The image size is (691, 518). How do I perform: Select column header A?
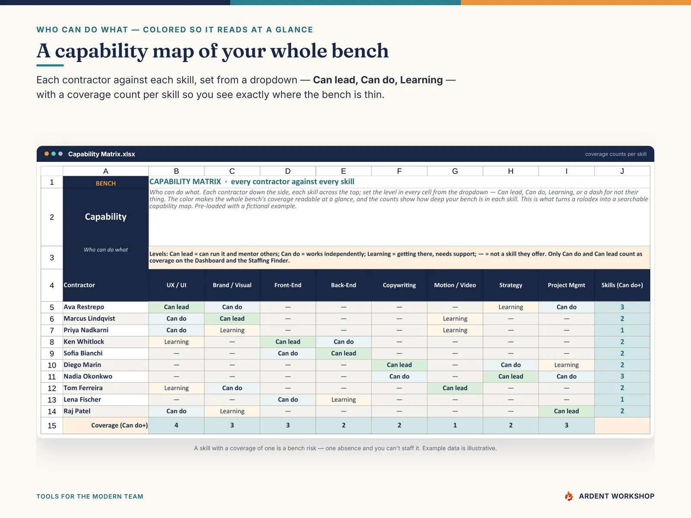point(106,171)
